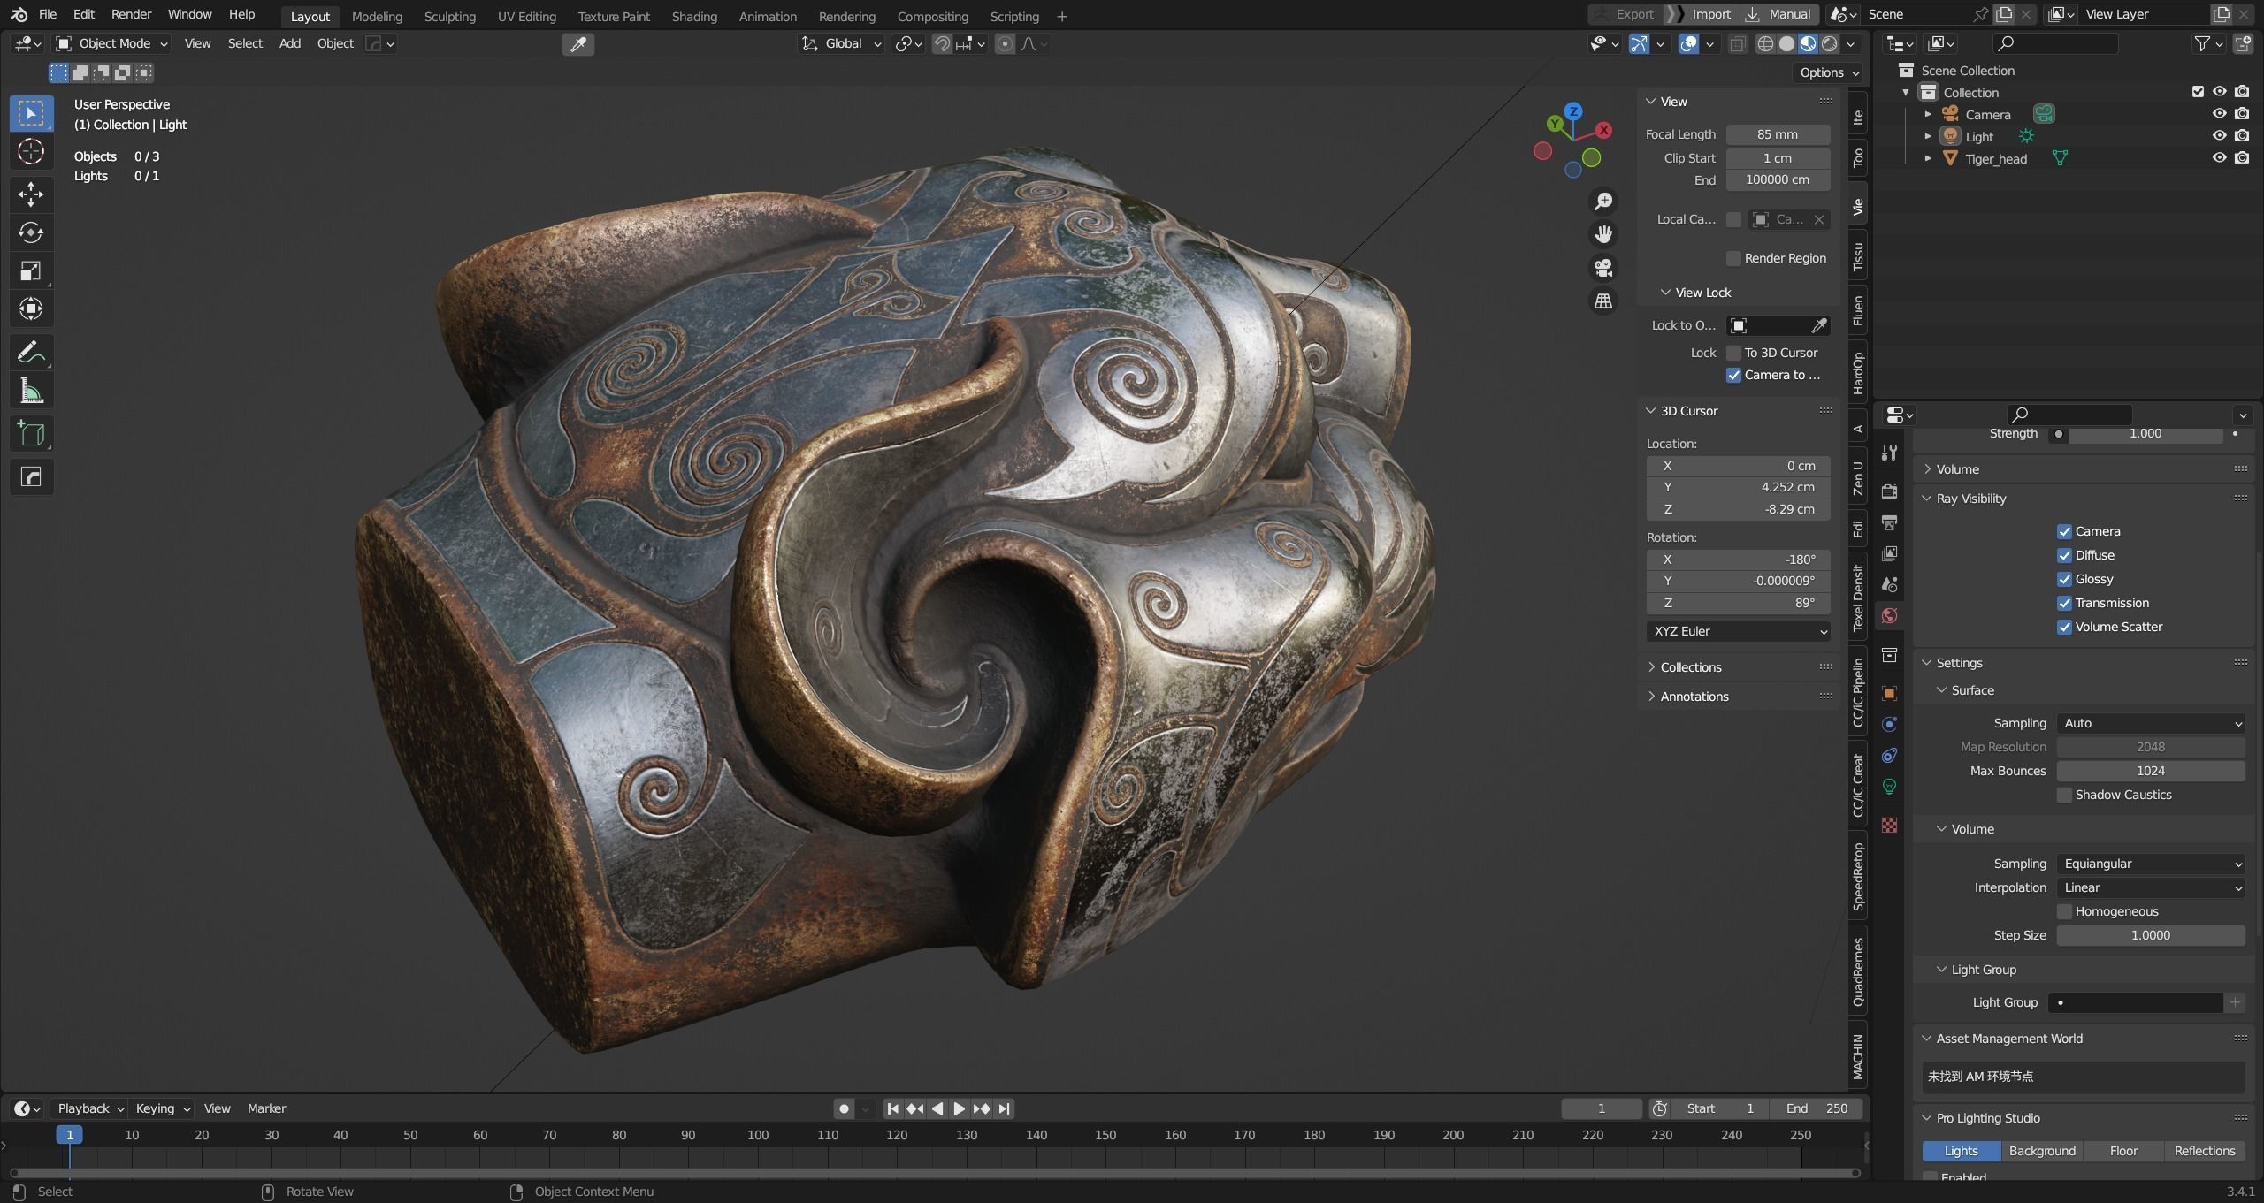Open Volume Sampling Equiangular dropdown
The image size is (2264, 1203).
[x=2150, y=864]
